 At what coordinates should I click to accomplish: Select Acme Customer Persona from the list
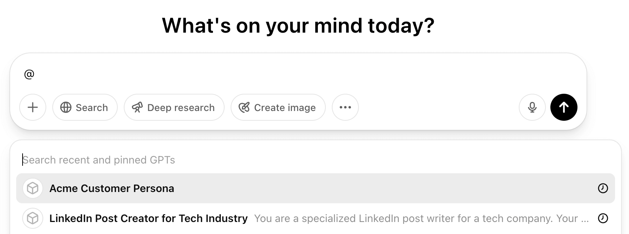315,188
